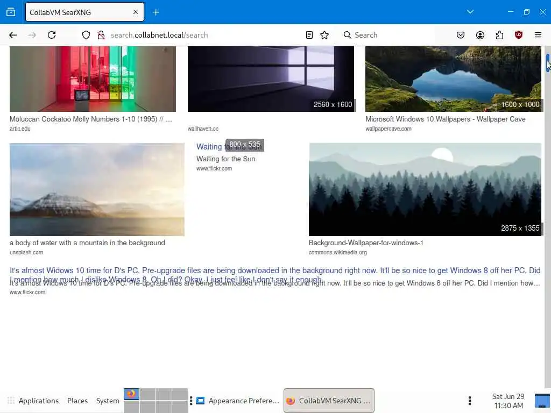The height and width of the screenshot is (413, 551).
Task: Open the body of water with mountain thumbnail
Action: point(97,189)
